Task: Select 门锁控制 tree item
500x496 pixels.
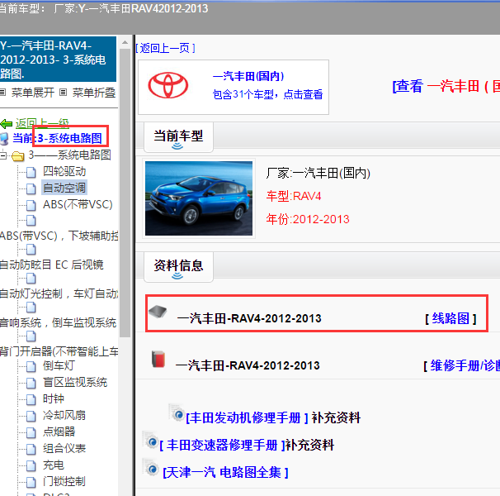Action: [64, 482]
